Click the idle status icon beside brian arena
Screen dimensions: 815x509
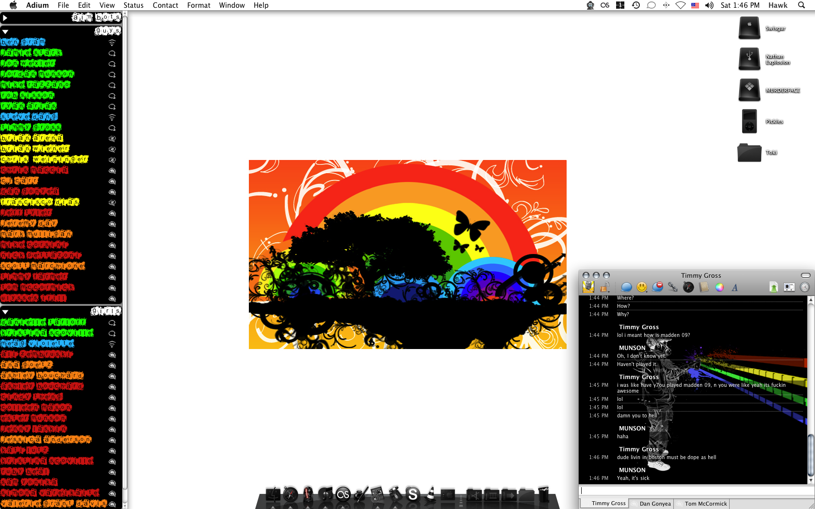click(x=112, y=139)
